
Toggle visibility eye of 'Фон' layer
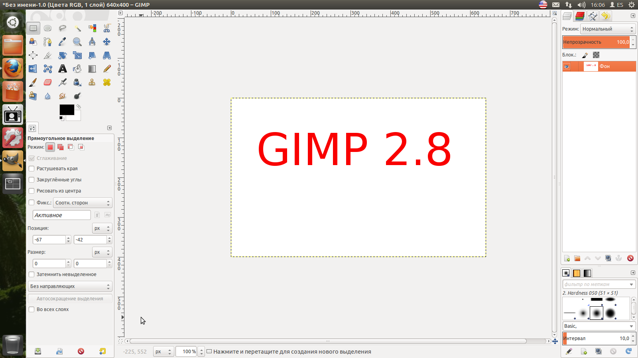click(567, 66)
